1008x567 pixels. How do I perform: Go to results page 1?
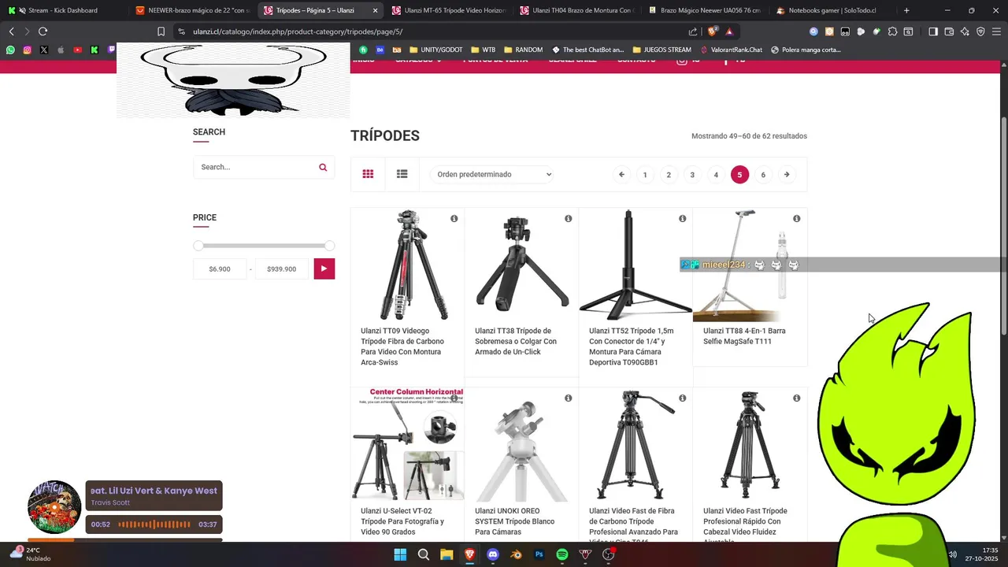click(645, 175)
